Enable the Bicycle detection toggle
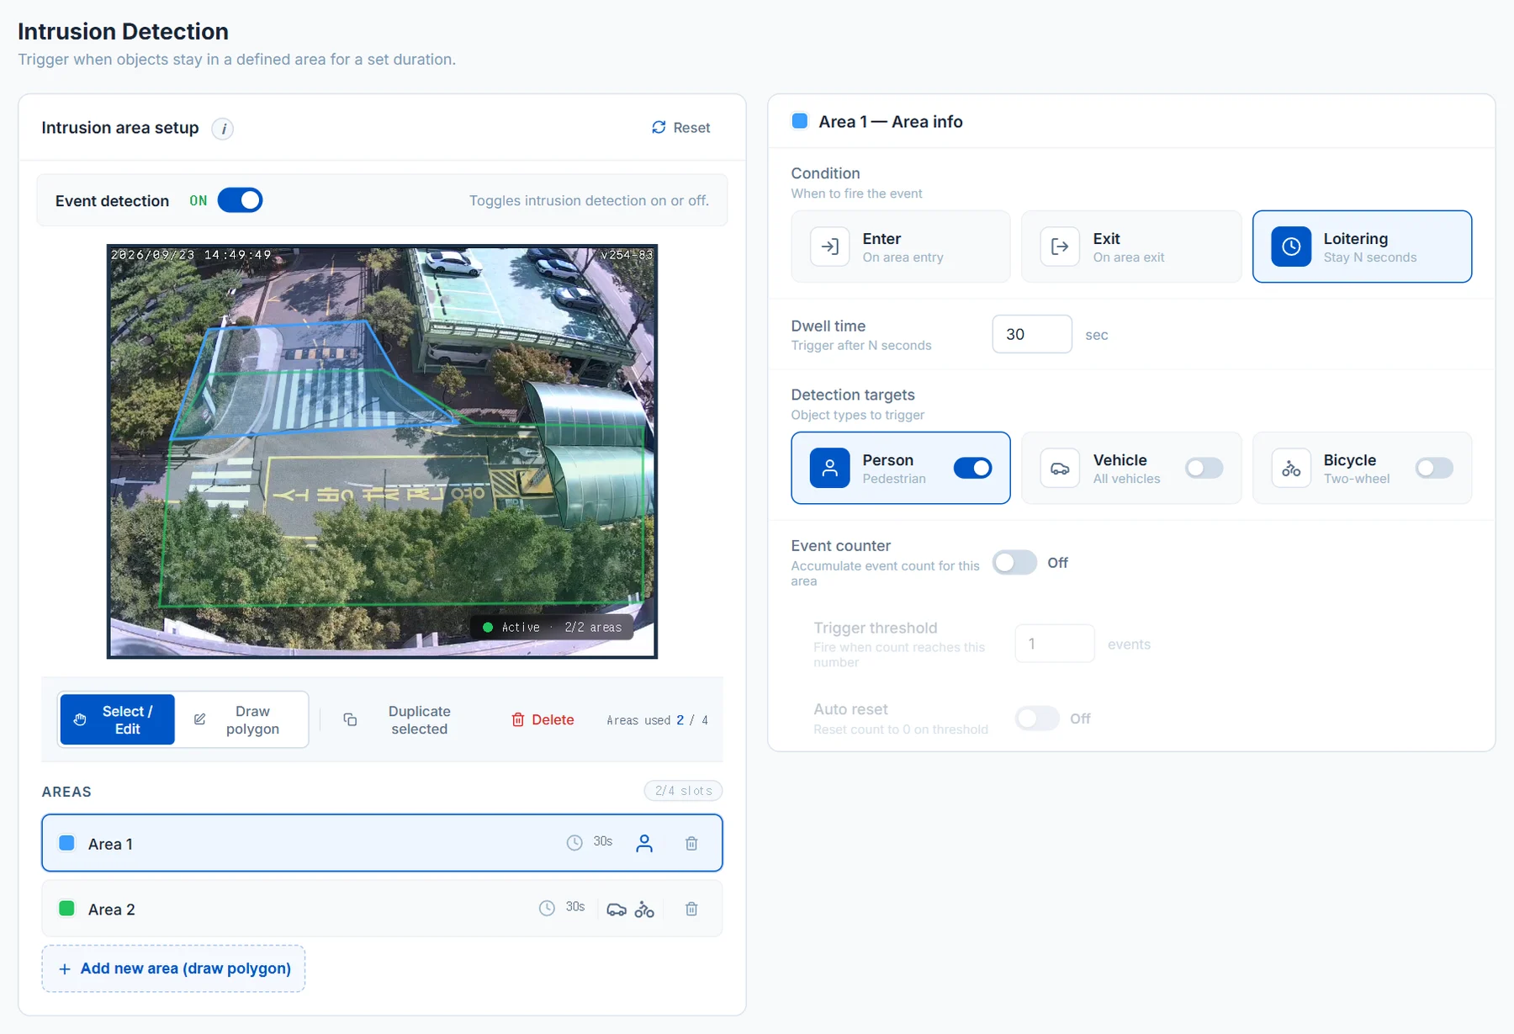 1434,468
